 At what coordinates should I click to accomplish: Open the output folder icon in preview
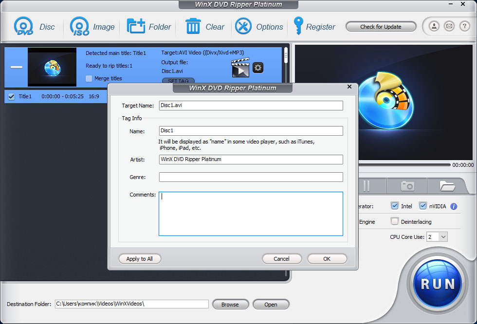point(447,186)
